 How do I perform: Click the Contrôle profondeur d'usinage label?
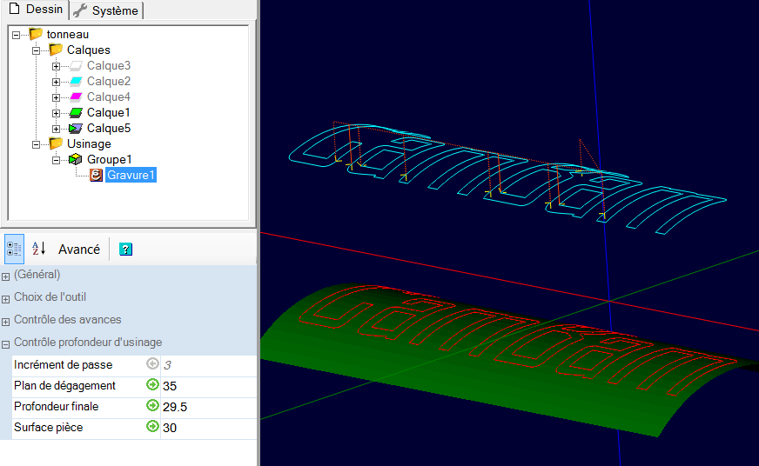[88, 343]
